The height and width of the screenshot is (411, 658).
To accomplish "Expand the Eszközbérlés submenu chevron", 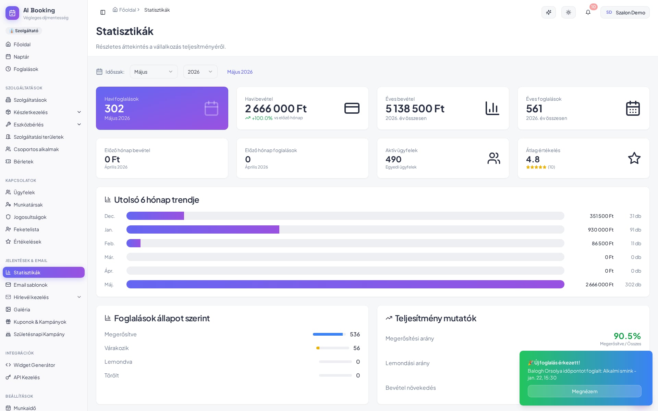I will (79, 124).
